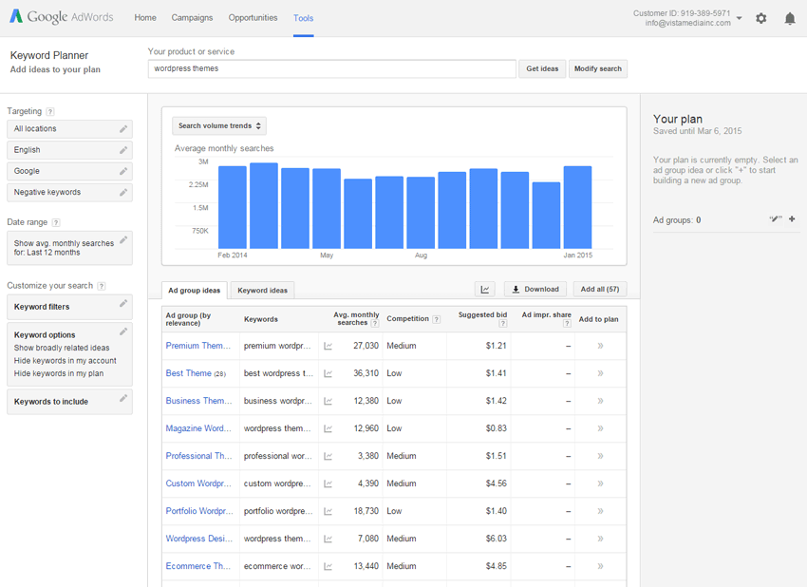
Task: Sort by Avg. monthly searches column
Action: point(356,319)
